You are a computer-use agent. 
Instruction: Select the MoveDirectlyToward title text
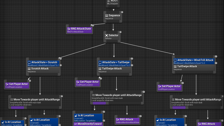click(90, 124)
